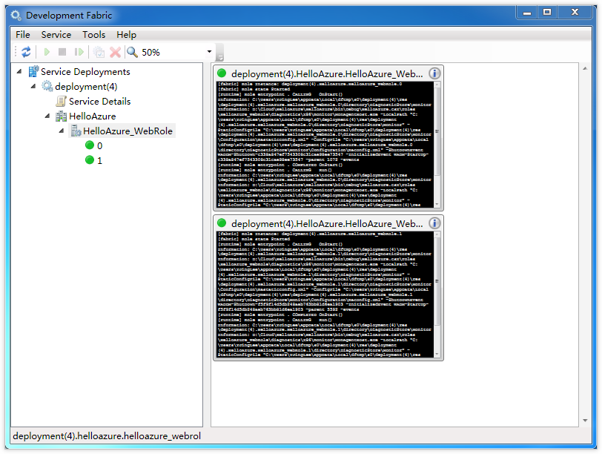Click the Step/Resume toolbar icon
The height and width of the screenshot is (454, 602).
coord(79,52)
